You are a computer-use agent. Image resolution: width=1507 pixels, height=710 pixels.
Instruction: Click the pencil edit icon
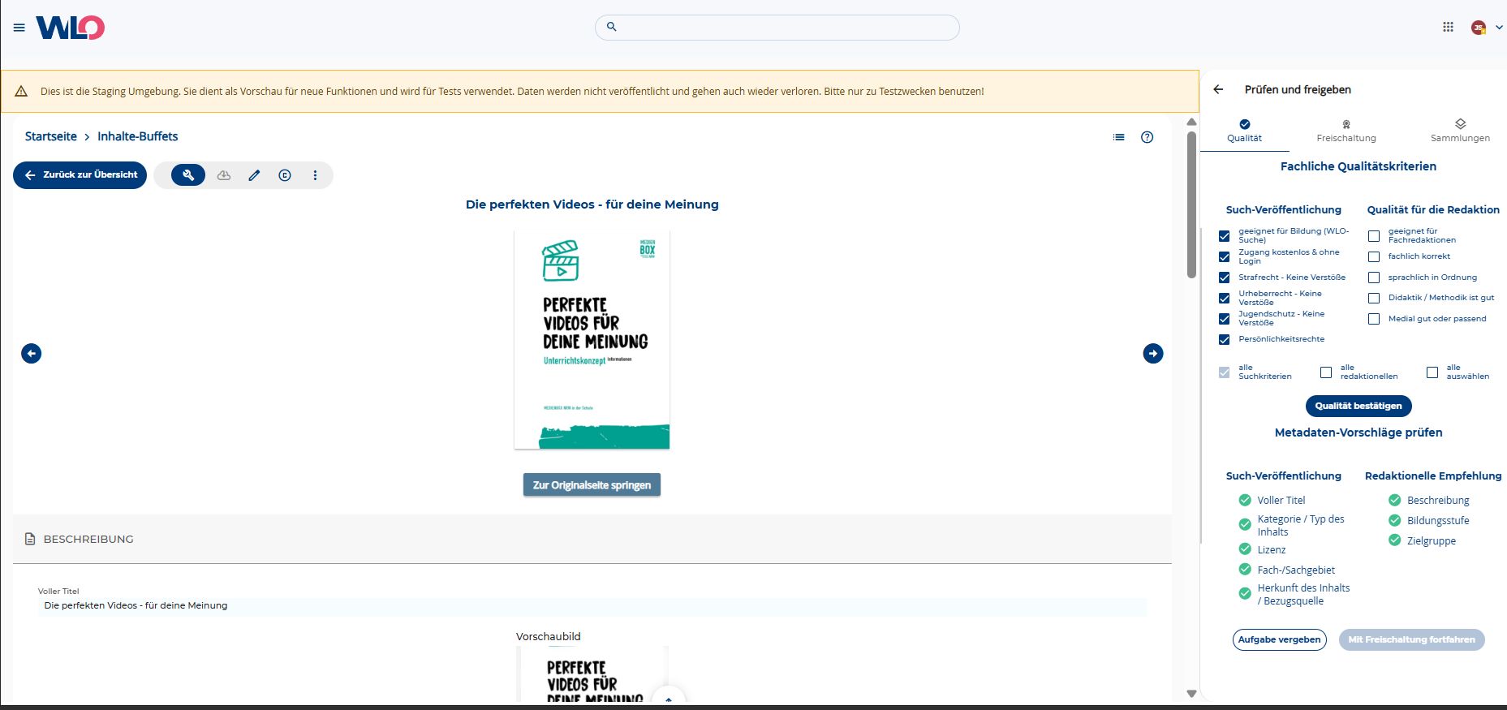[x=254, y=175]
